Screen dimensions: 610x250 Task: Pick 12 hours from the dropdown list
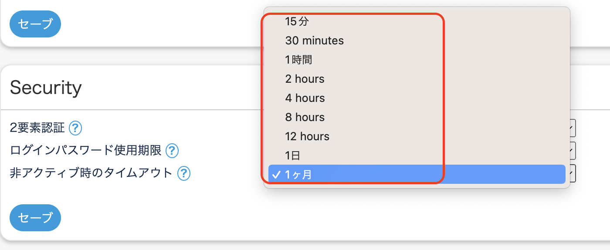coord(307,137)
